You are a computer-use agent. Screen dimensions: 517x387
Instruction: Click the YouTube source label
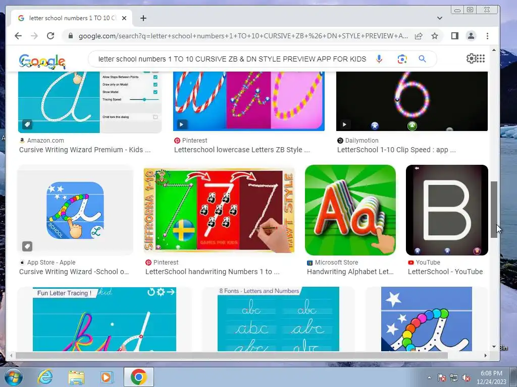click(428, 263)
